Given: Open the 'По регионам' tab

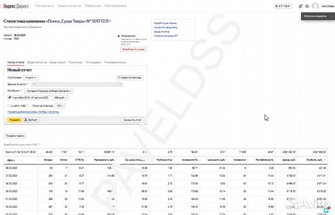Looking at the screenshot, I should 76,62.
